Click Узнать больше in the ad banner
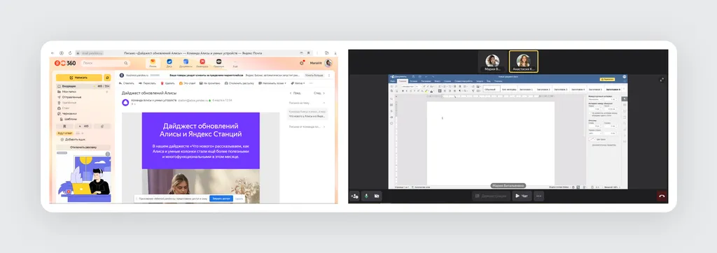The width and height of the screenshot is (717, 253). 314,75
